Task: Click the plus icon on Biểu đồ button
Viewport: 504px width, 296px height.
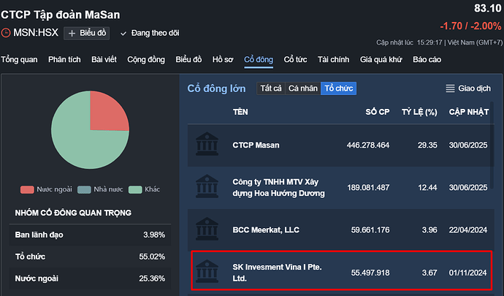Action: [x=72, y=33]
